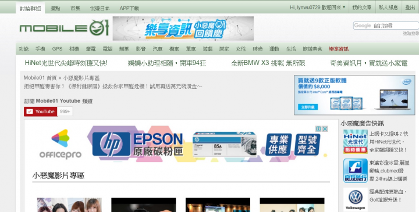Open the 影音 menu category
The width and height of the screenshot is (419, 212).
click(x=141, y=49)
